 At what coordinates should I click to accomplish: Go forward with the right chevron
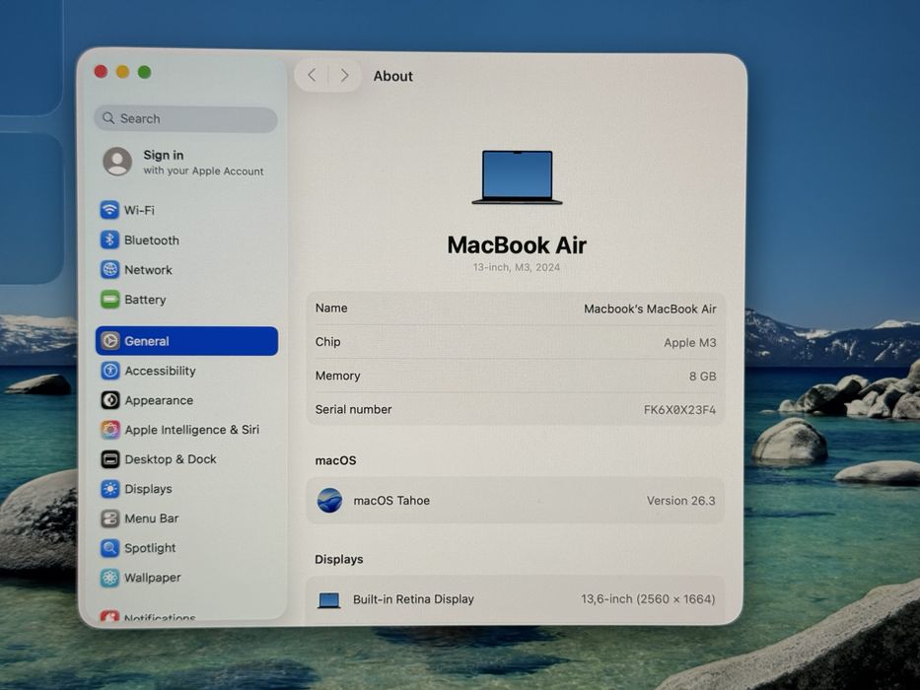click(x=344, y=75)
